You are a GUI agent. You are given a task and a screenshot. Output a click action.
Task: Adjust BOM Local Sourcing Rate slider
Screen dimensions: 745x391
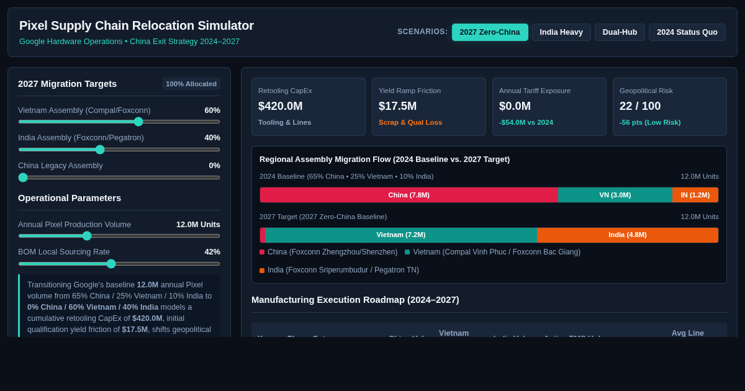(x=111, y=264)
